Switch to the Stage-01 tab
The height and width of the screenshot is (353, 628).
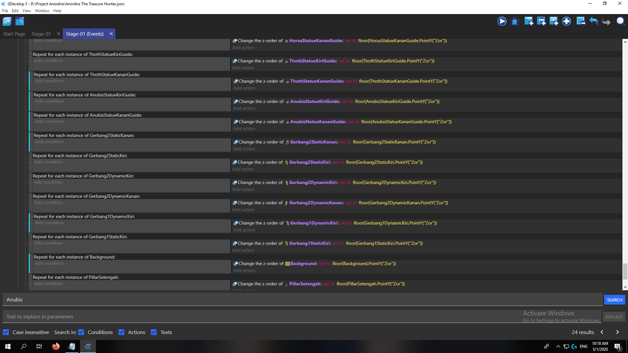[x=40, y=34]
